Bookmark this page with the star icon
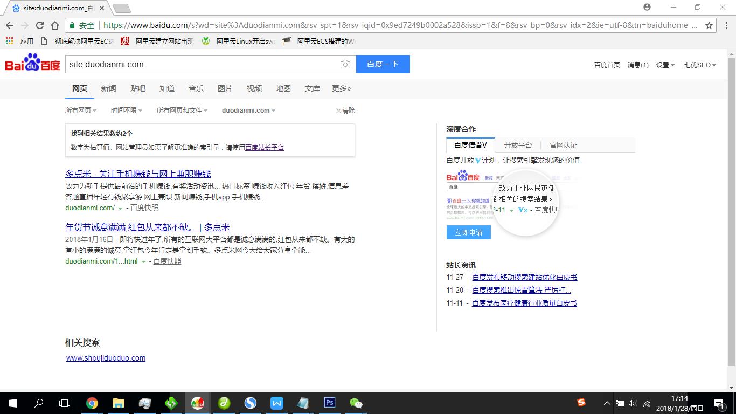The width and height of the screenshot is (736, 414). click(709, 25)
